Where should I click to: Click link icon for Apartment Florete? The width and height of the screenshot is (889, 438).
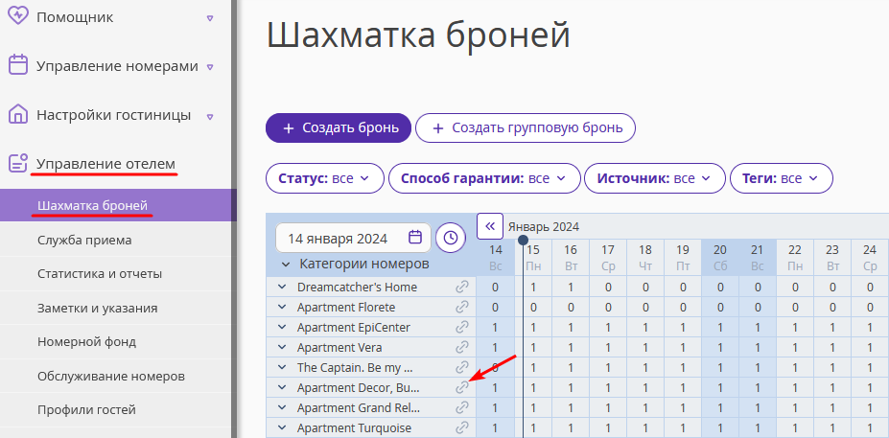pyautogui.click(x=462, y=307)
